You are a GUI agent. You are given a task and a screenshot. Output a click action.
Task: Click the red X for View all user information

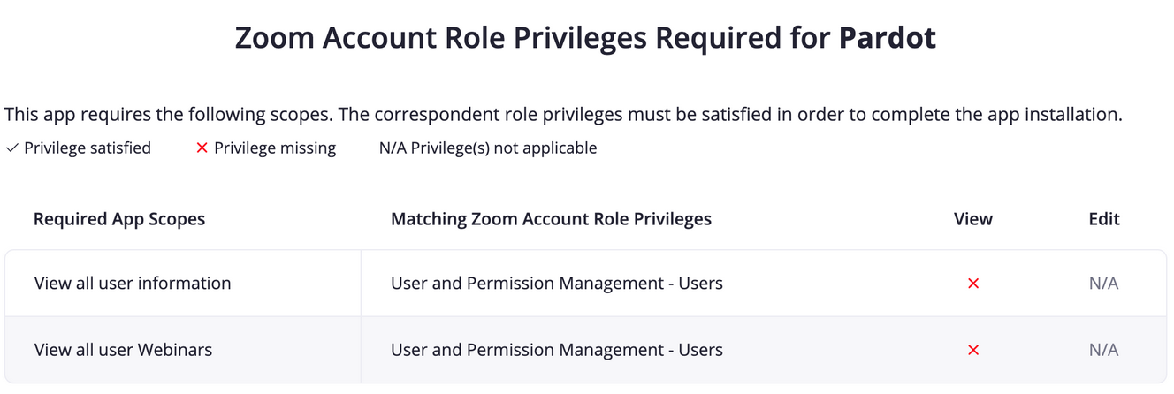[973, 284]
